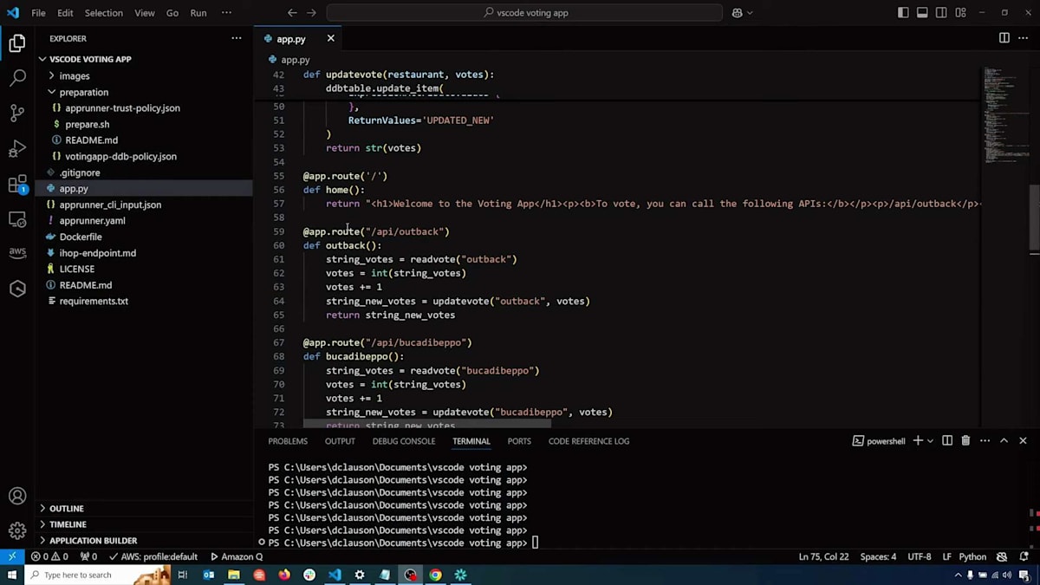
Task: Open Dockerfile in the explorer
Action: point(81,237)
